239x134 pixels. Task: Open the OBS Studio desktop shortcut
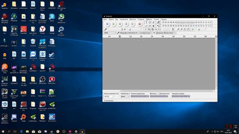(x=43, y=80)
